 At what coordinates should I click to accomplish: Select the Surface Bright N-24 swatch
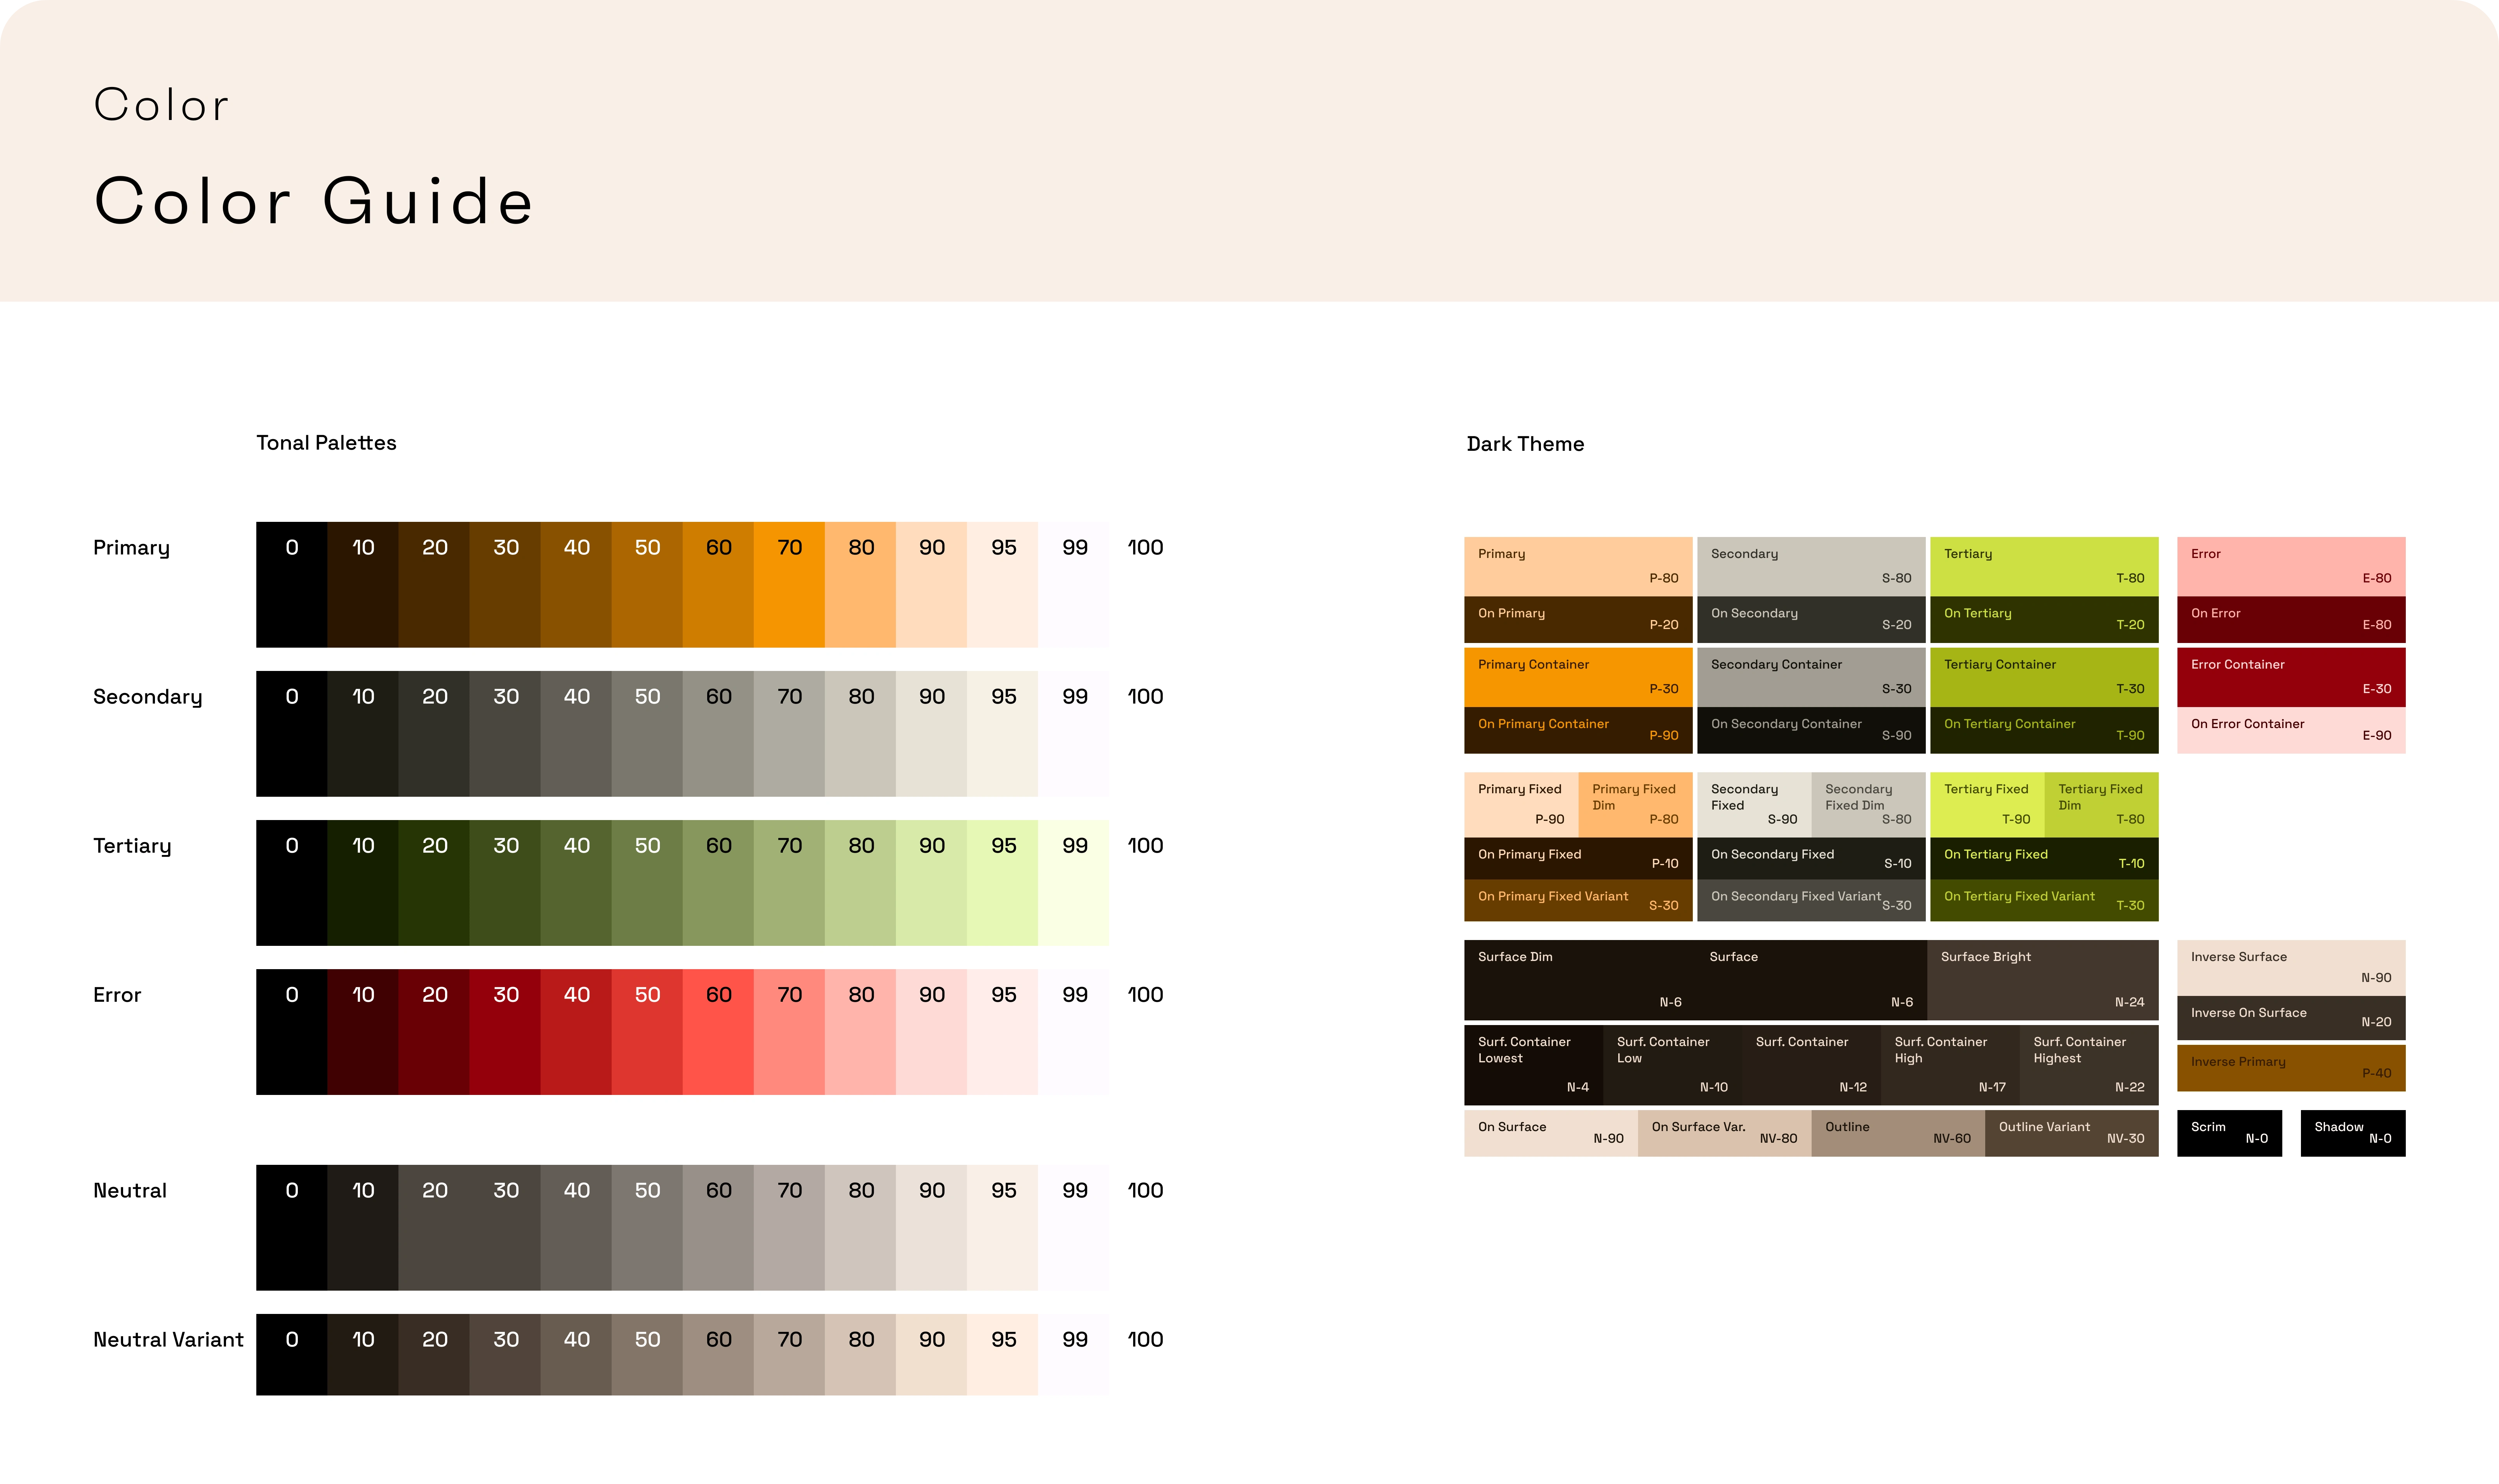point(2043,980)
